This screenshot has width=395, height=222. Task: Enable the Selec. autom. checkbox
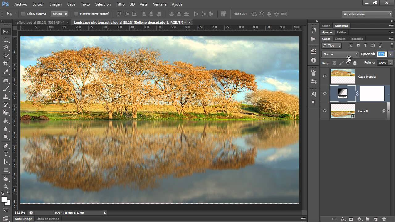tap(23, 14)
